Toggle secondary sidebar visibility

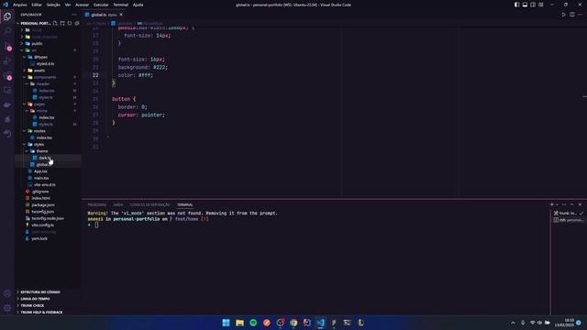[x=533, y=5]
